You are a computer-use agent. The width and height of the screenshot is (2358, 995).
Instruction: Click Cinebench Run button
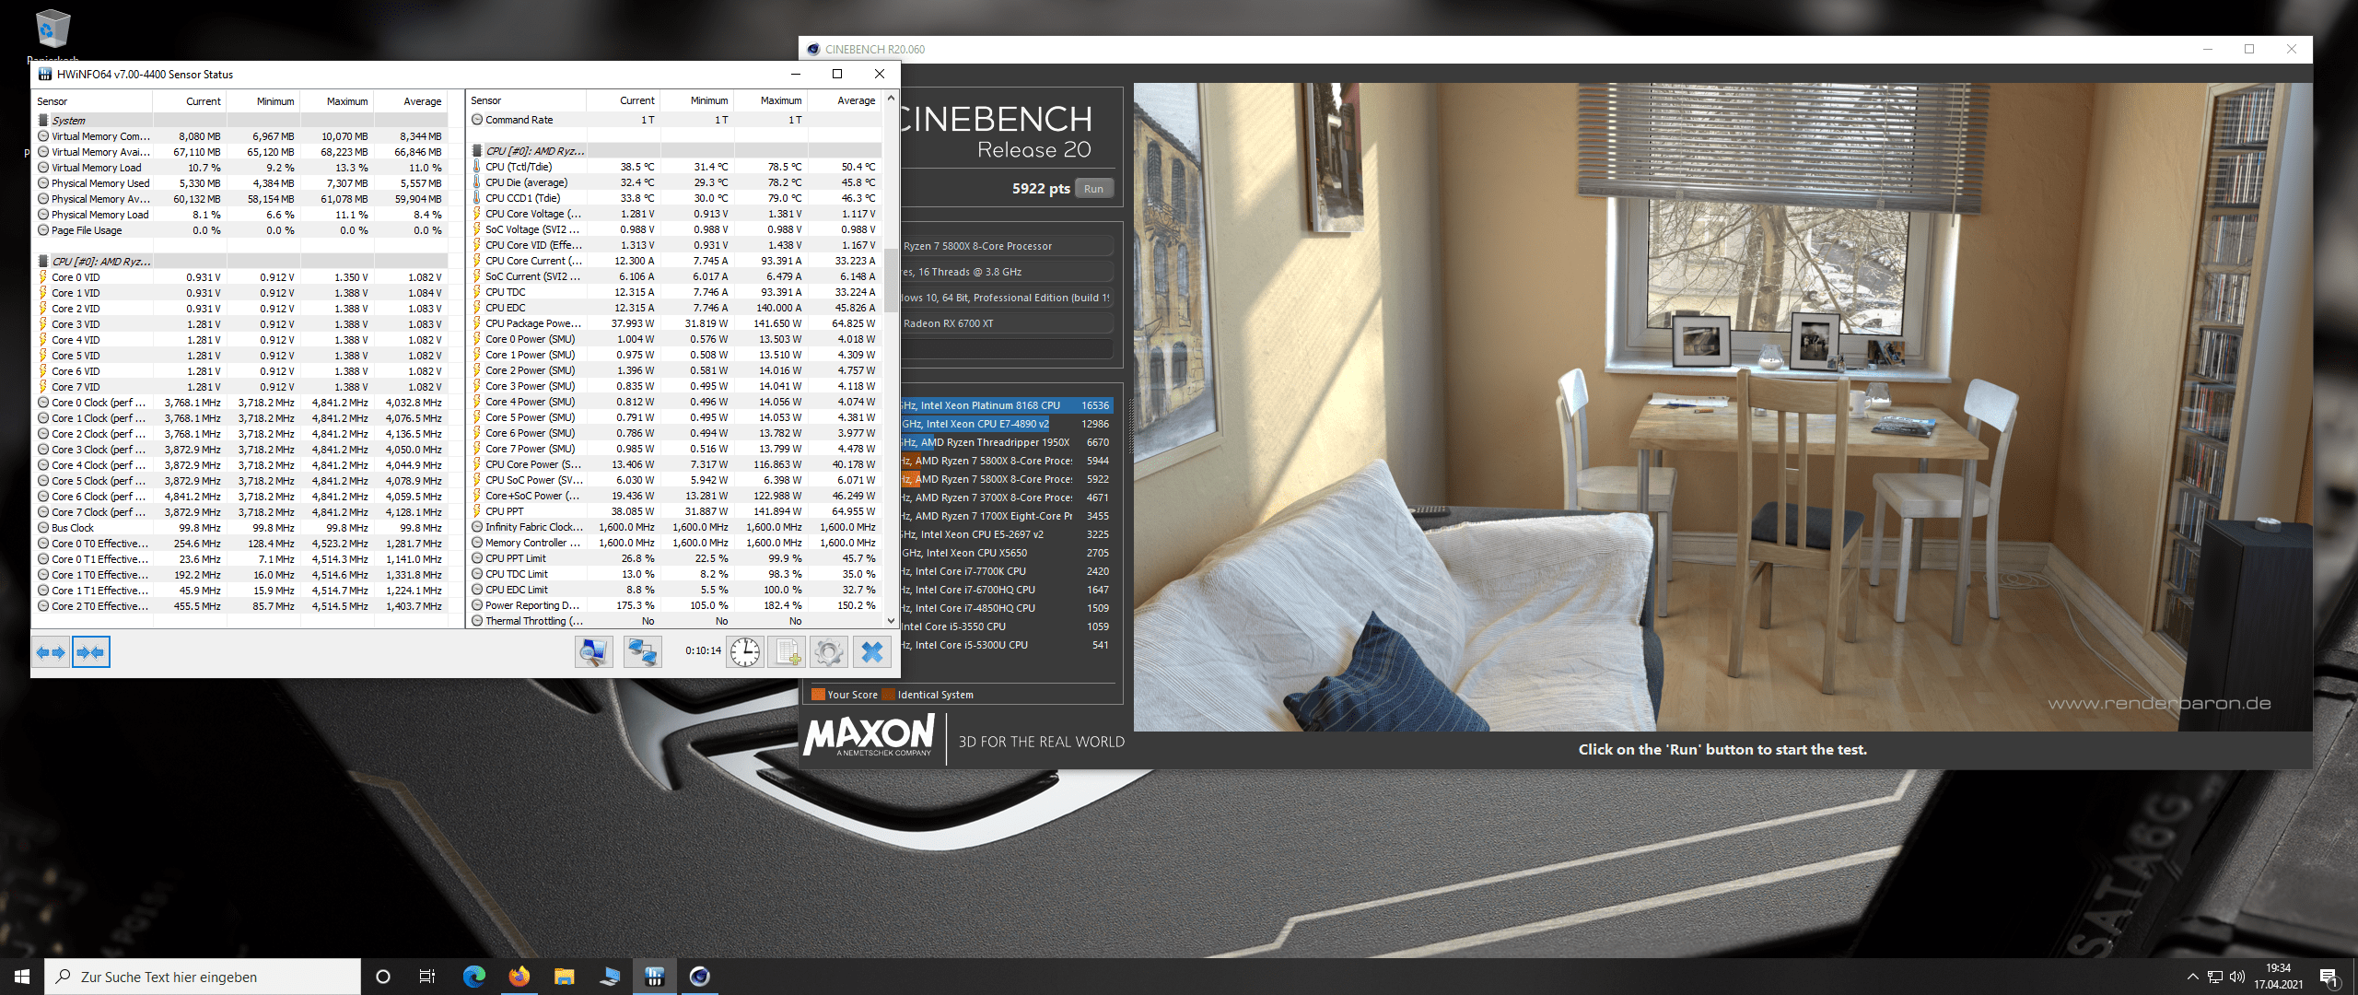tap(1093, 189)
